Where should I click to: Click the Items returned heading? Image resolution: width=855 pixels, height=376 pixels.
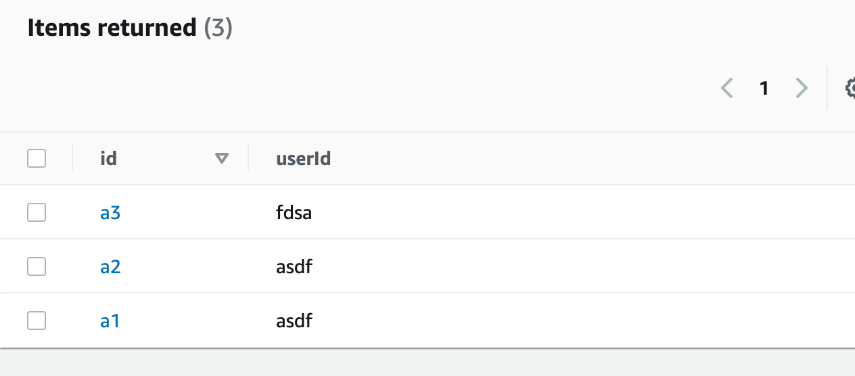click(x=112, y=28)
